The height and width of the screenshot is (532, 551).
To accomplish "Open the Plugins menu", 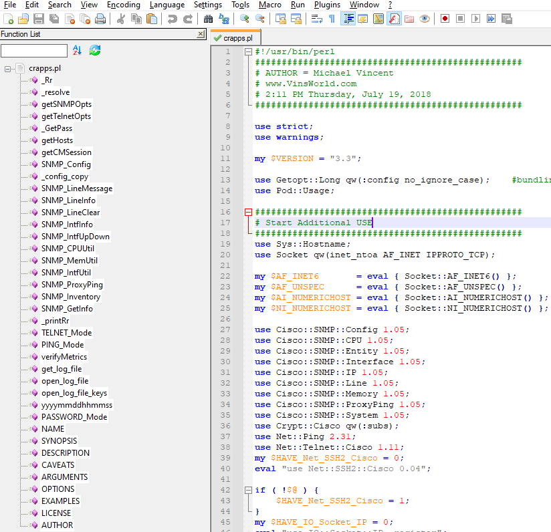I will coord(327,5).
